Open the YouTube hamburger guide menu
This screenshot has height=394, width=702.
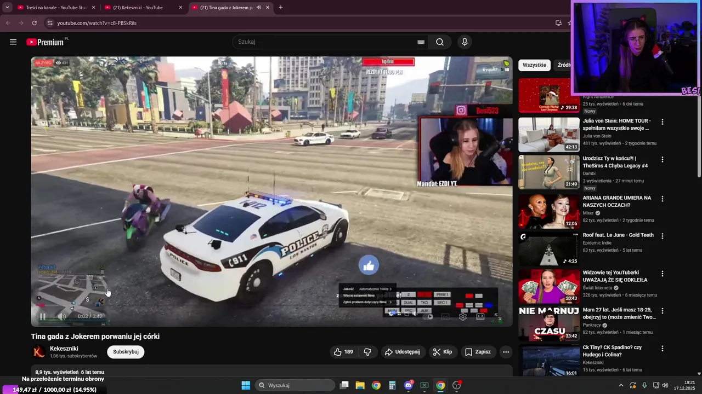(x=13, y=42)
